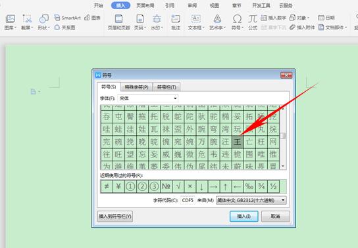Expand the 文档部件 dropdown arrow
This screenshot has height=248, width=358.
pos(346,28)
